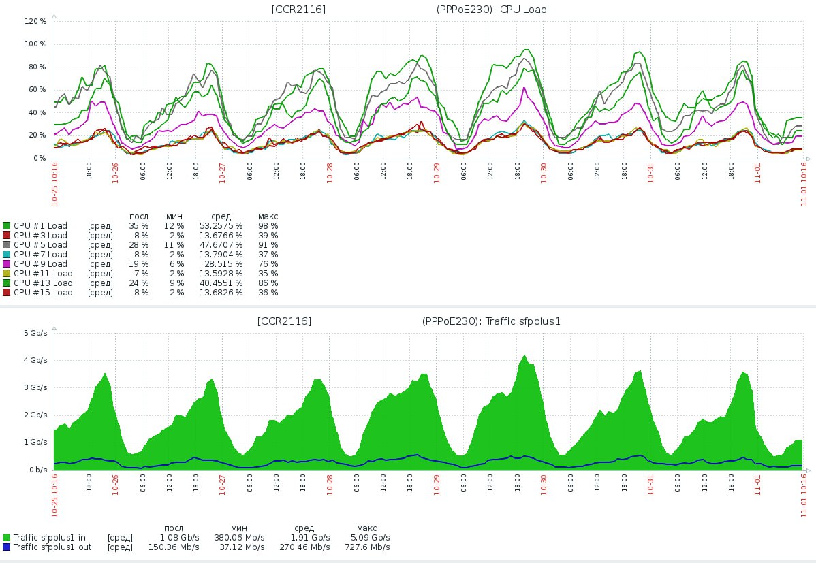Click the CPU #11 Load olive legend swatch

point(6,273)
